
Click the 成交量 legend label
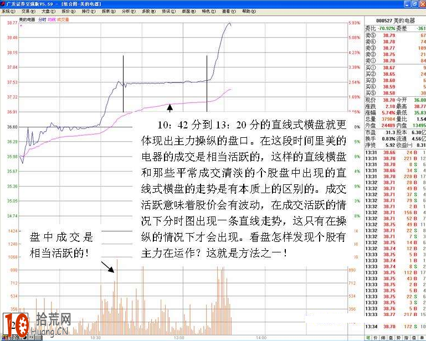(x=63, y=19)
